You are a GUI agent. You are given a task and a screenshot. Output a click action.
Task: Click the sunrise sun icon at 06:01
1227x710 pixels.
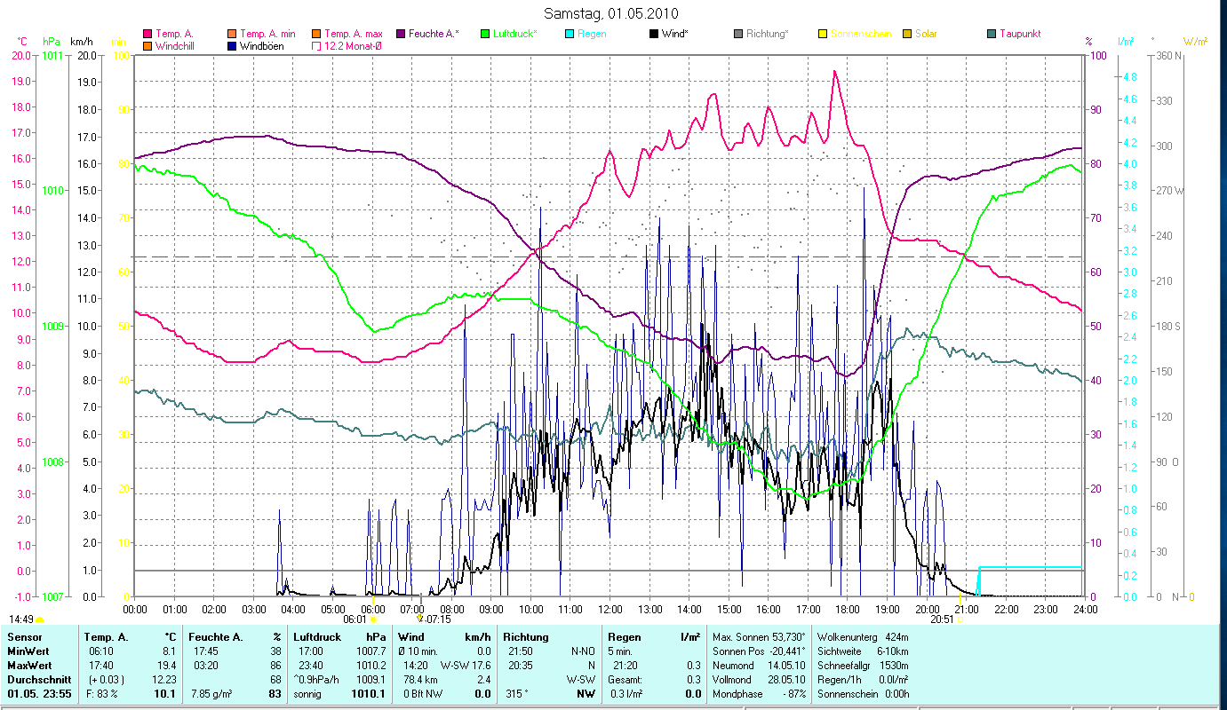coord(374,620)
